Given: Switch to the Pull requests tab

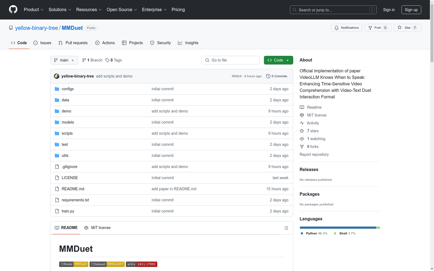Looking at the screenshot, I should [x=73, y=43].
